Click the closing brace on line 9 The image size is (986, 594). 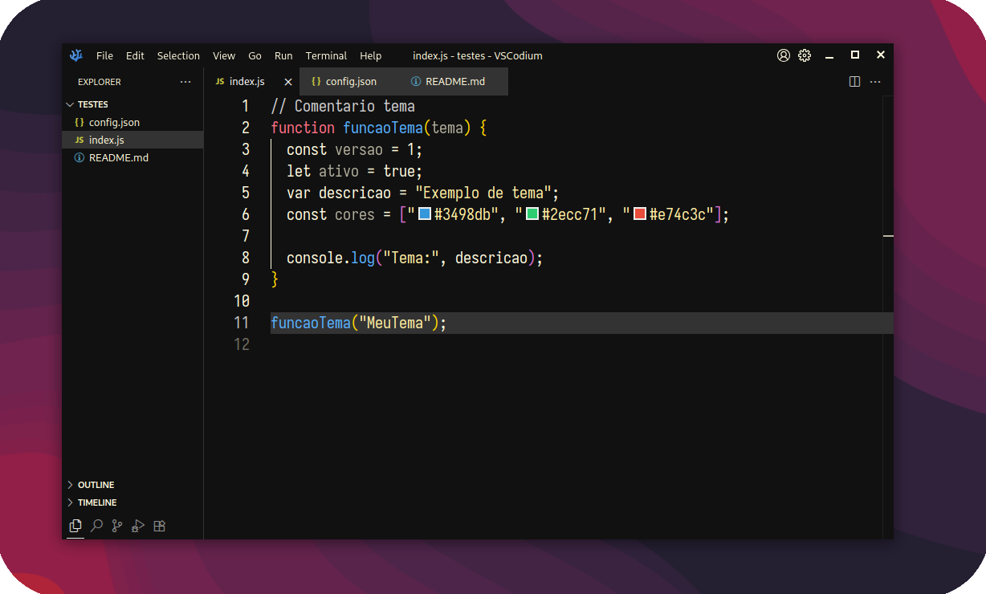(x=275, y=279)
